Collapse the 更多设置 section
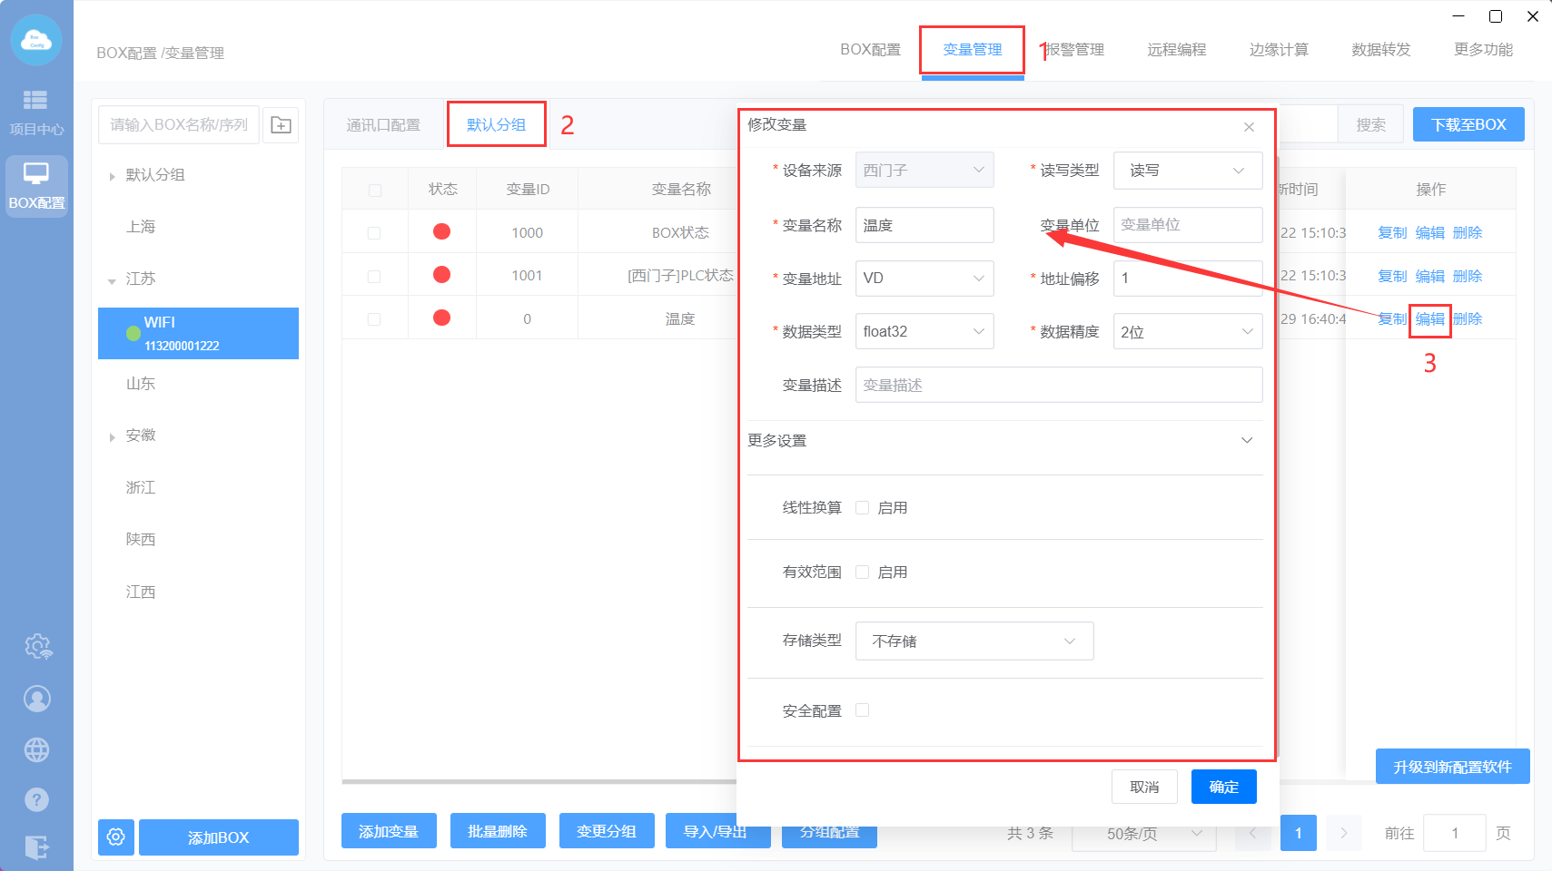This screenshot has height=871, width=1552. (x=1246, y=441)
